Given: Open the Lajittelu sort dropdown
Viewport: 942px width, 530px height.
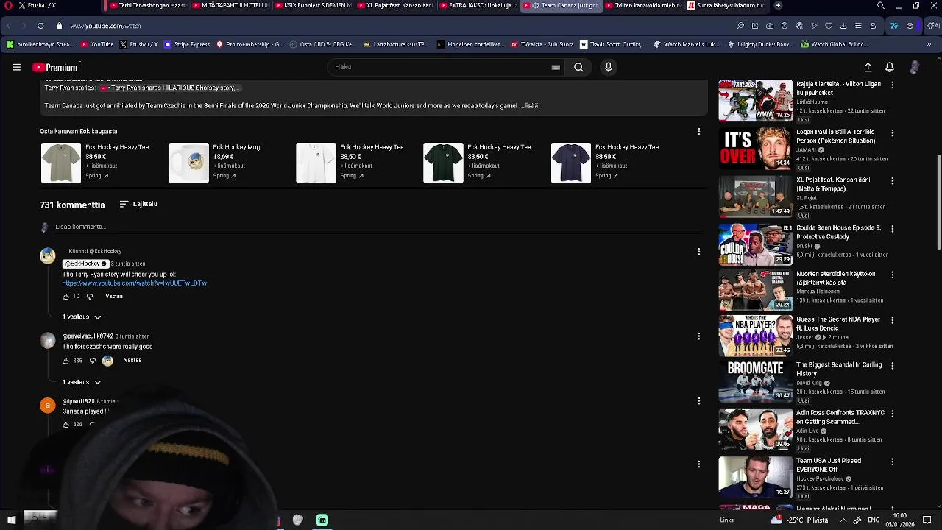Looking at the screenshot, I should tap(138, 204).
